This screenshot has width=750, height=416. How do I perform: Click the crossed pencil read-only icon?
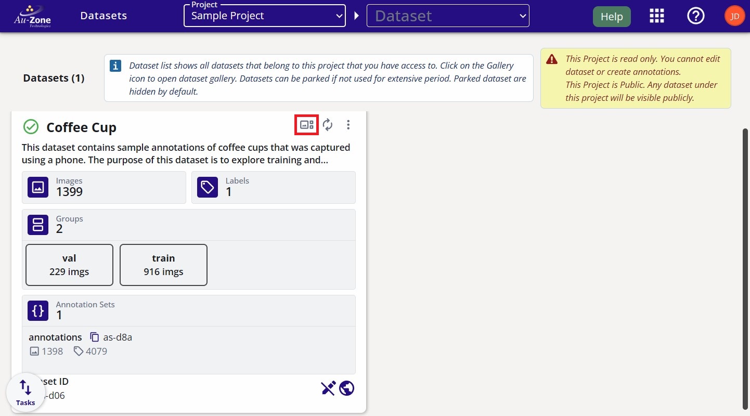click(x=328, y=388)
